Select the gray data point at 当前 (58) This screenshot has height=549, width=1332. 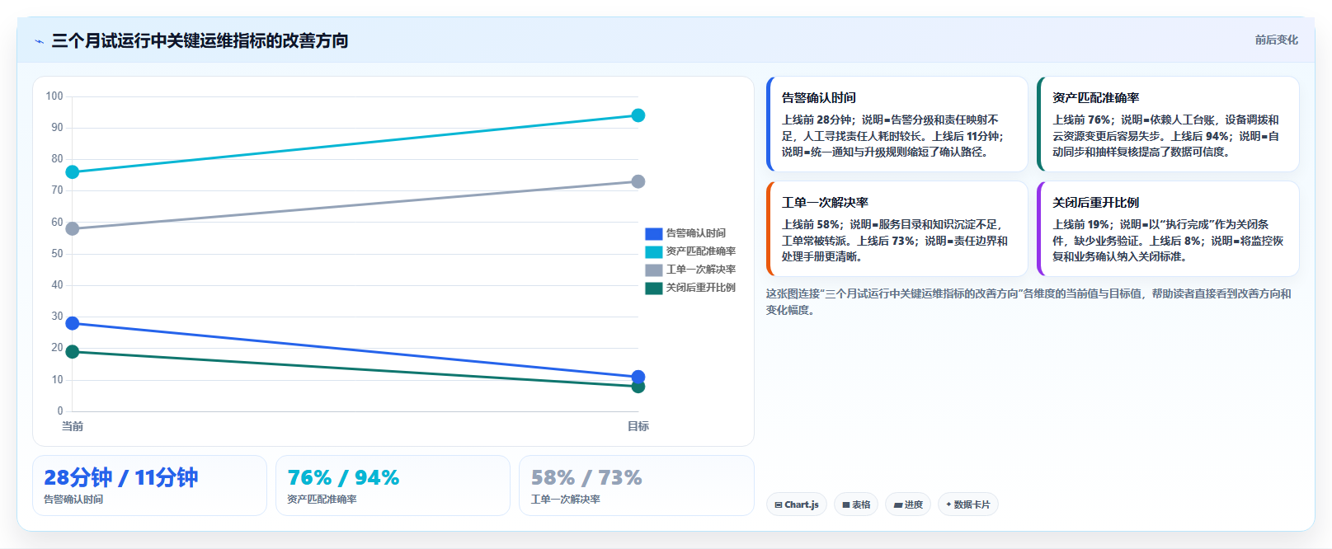coord(73,229)
